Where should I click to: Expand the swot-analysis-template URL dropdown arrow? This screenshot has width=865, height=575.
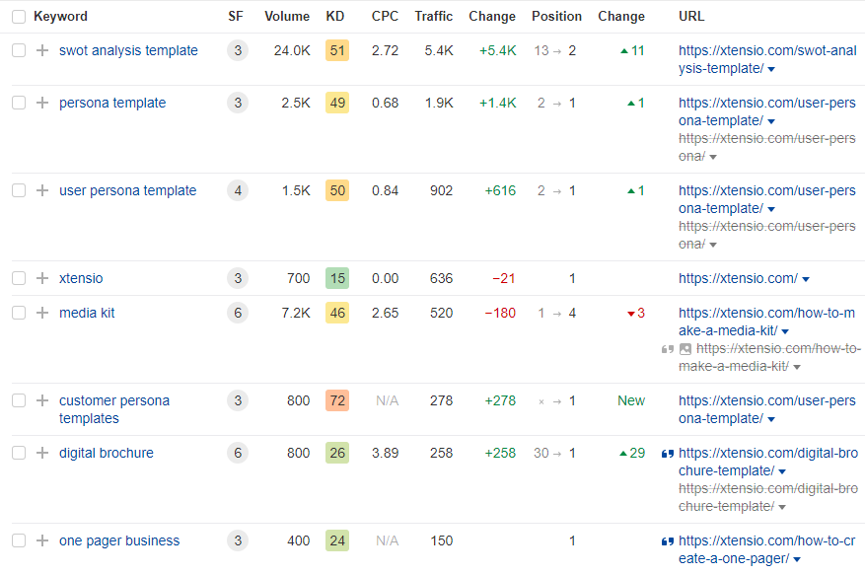click(x=771, y=69)
